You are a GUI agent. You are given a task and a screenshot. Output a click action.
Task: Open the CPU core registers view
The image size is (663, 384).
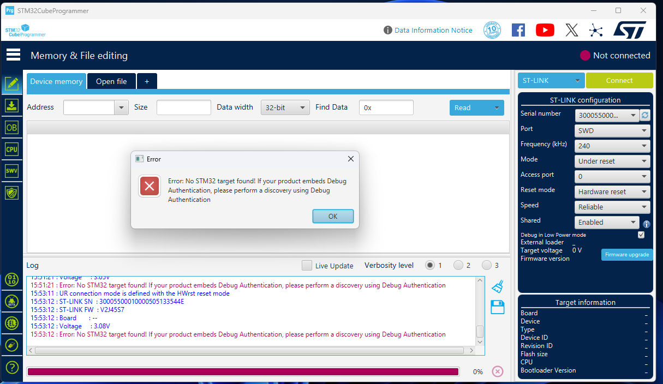pyautogui.click(x=12, y=149)
